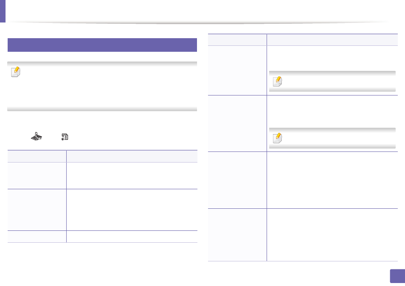
Task: Select left table's tallest row description cell
Action: tap(132, 210)
